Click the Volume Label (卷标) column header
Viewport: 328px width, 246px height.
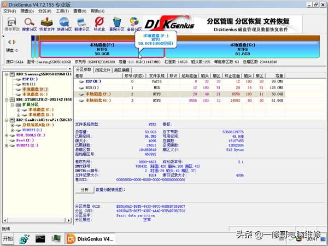tap(98, 76)
